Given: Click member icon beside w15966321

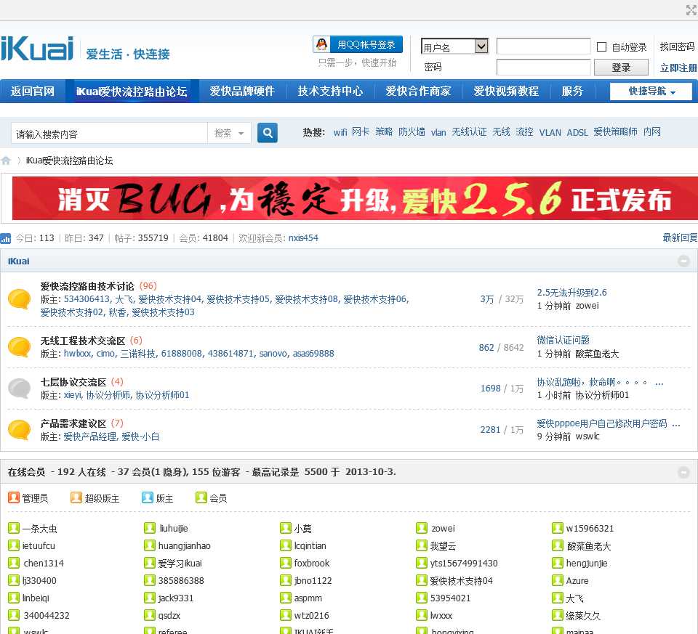Looking at the screenshot, I should click(x=558, y=528).
